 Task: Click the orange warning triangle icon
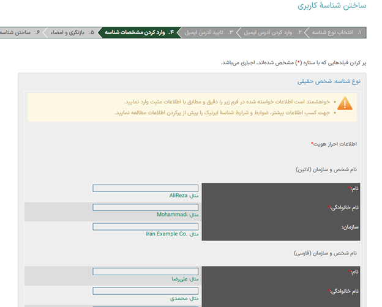point(345,103)
